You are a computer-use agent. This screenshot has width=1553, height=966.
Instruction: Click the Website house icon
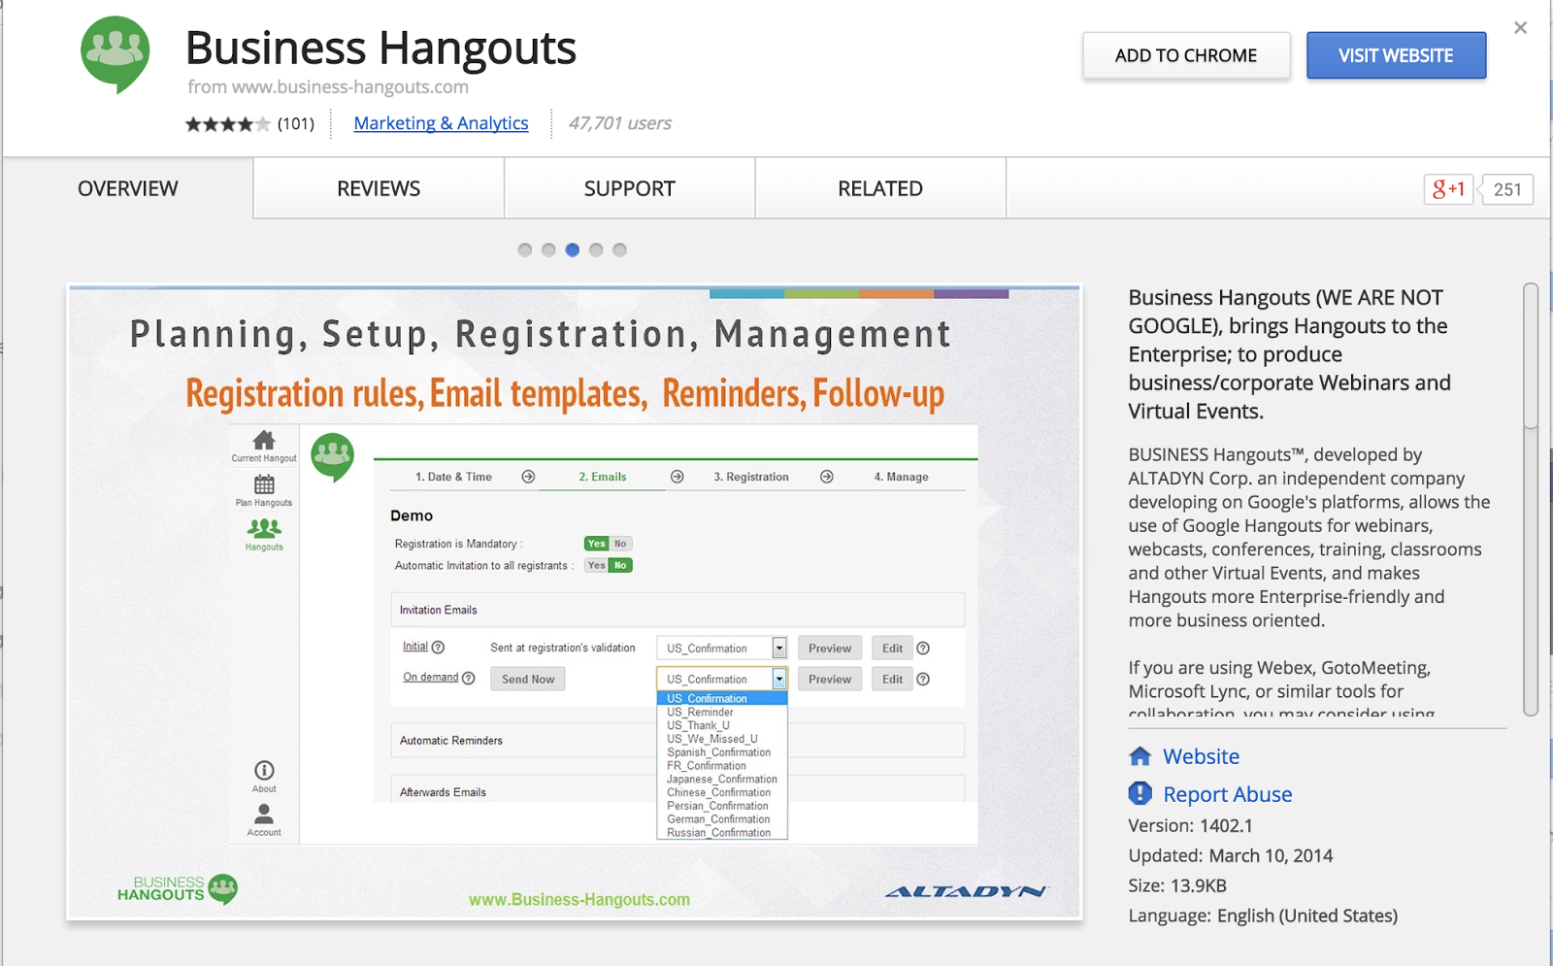coord(1139,755)
